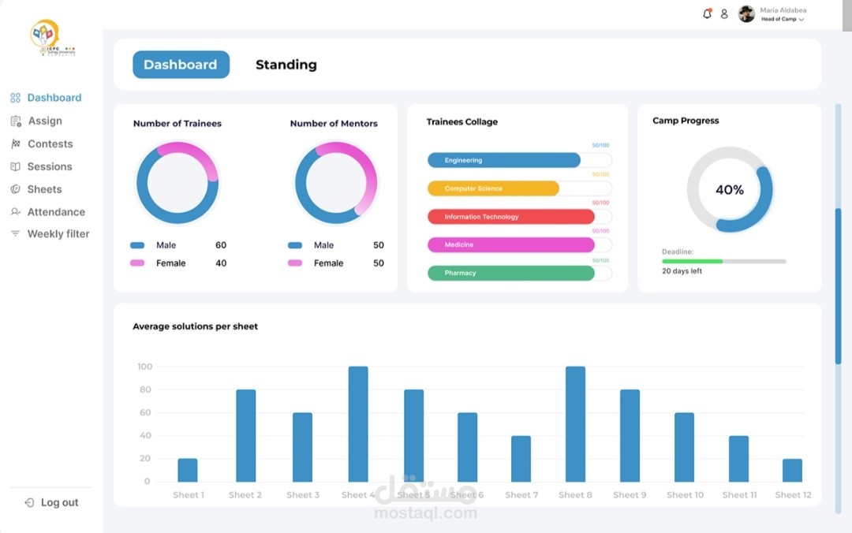The height and width of the screenshot is (533, 852).
Task: Click the Sheet 4 bar in chart
Action: pyautogui.click(x=358, y=424)
